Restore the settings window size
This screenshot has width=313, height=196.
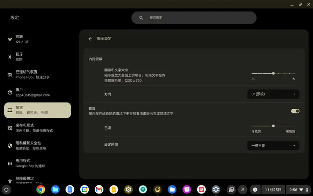pos(300,4)
